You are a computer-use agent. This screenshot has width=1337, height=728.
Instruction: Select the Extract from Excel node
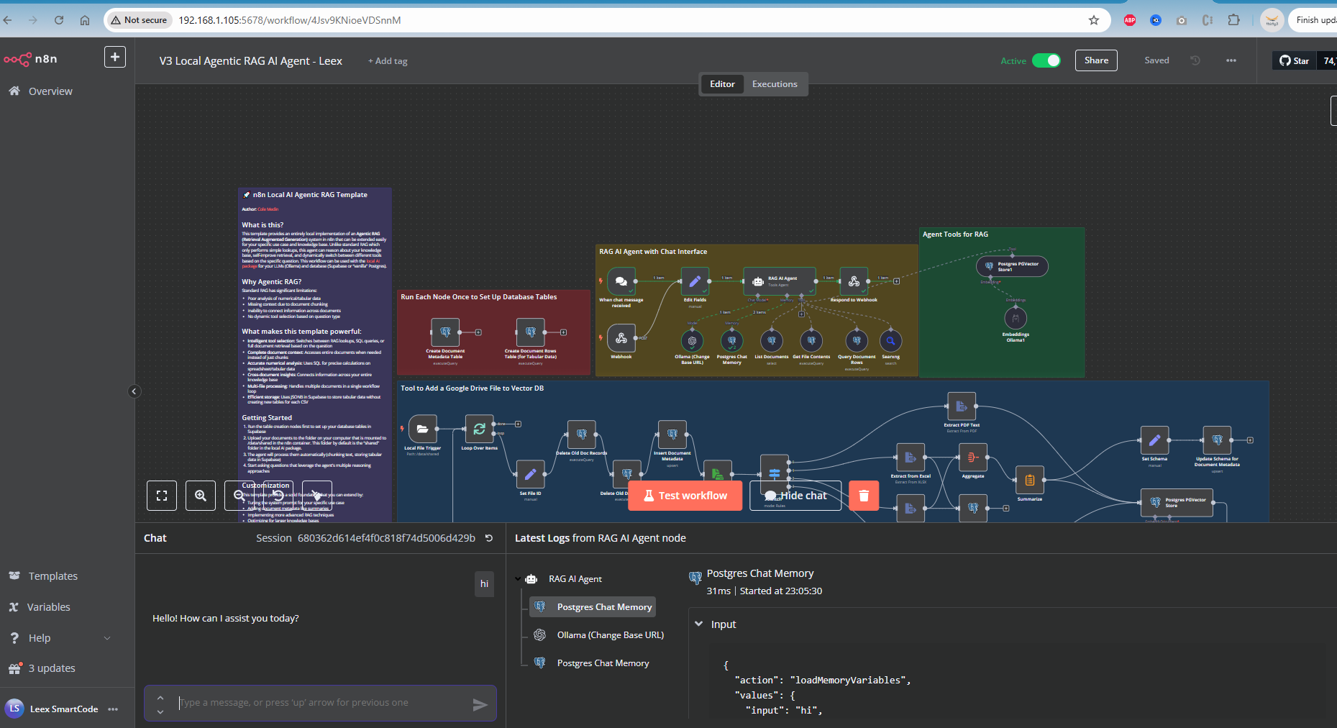tap(911, 458)
